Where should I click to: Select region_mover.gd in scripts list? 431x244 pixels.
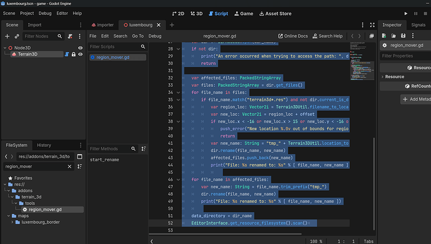pyautogui.click(x=117, y=58)
